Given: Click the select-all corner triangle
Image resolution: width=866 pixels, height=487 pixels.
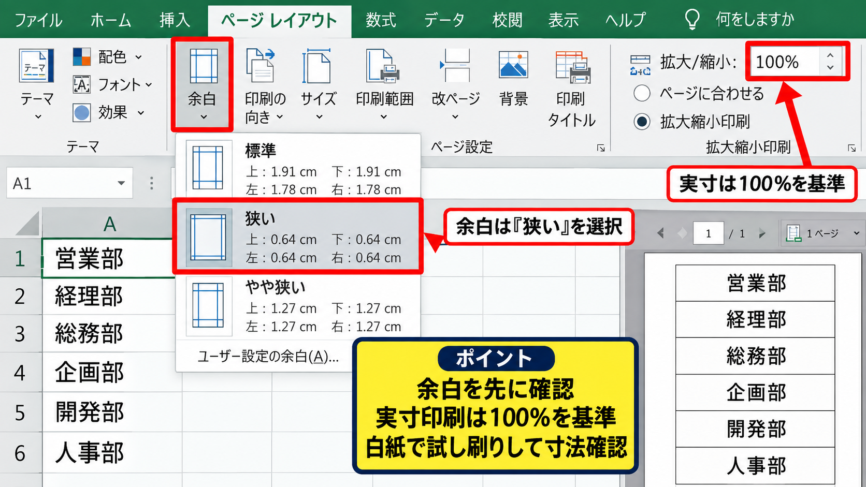Looking at the screenshot, I should [x=27, y=224].
